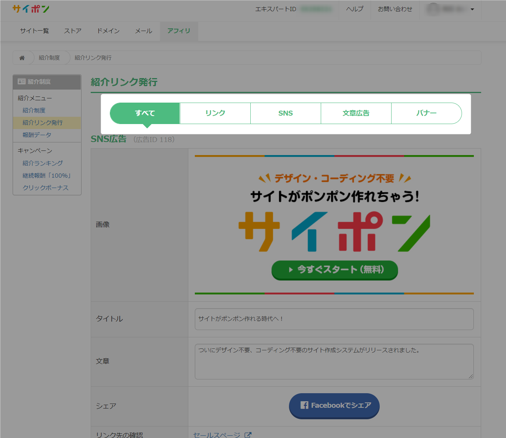The image size is (506, 438).
Task: Open the ドメイン menu
Action: point(108,31)
